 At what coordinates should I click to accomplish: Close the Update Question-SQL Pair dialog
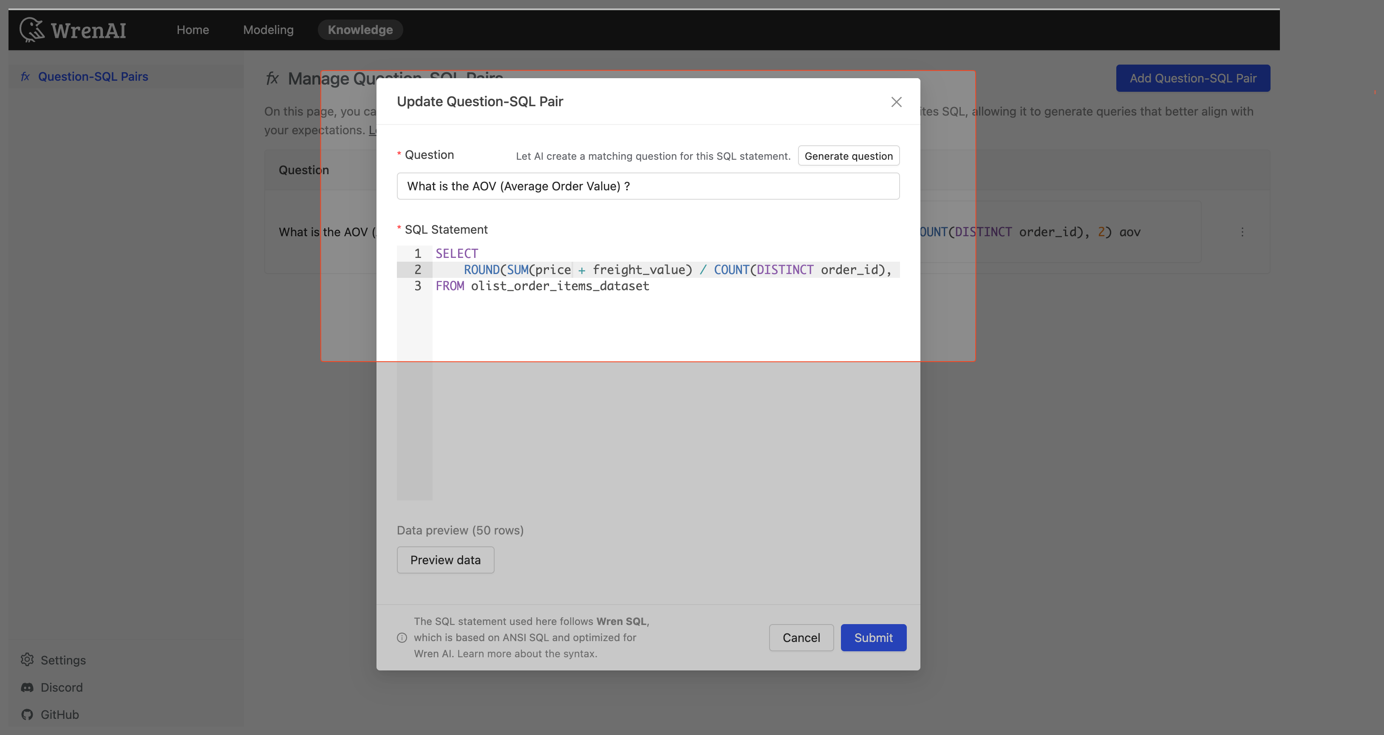tap(896, 102)
